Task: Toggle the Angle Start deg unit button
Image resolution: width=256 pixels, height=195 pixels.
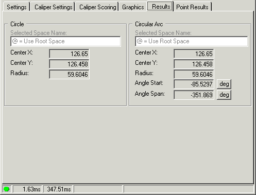Action: click(x=224, y=84)
